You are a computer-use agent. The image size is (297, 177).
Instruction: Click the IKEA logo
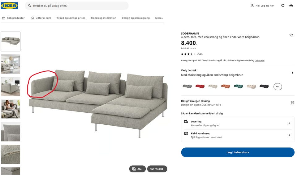(x=9, y=6)
